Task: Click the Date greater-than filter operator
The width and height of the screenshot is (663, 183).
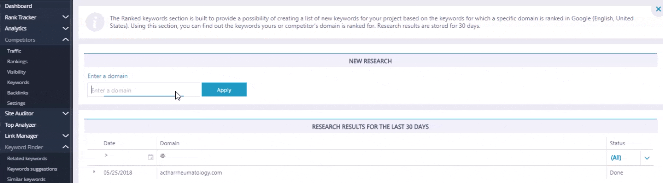Action: (106, 155)
